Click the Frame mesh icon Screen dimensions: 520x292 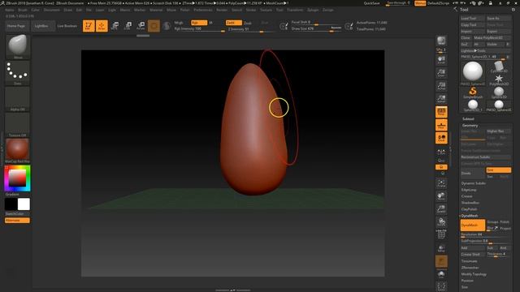441,183
